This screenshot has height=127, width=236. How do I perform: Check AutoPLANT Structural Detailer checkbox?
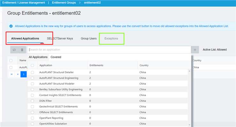coord(32,72)
